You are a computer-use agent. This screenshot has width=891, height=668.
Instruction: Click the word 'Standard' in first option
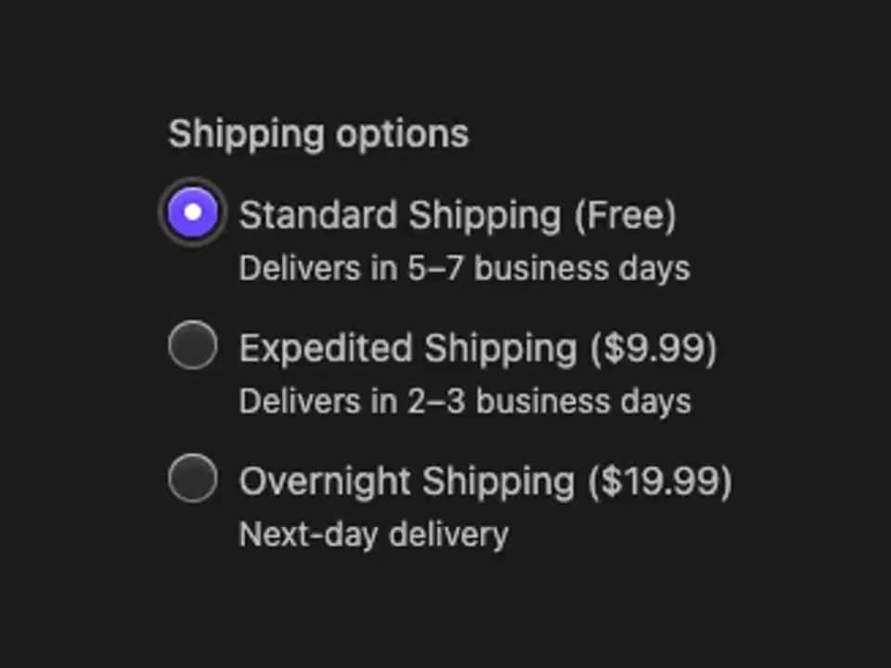[318, 214]
